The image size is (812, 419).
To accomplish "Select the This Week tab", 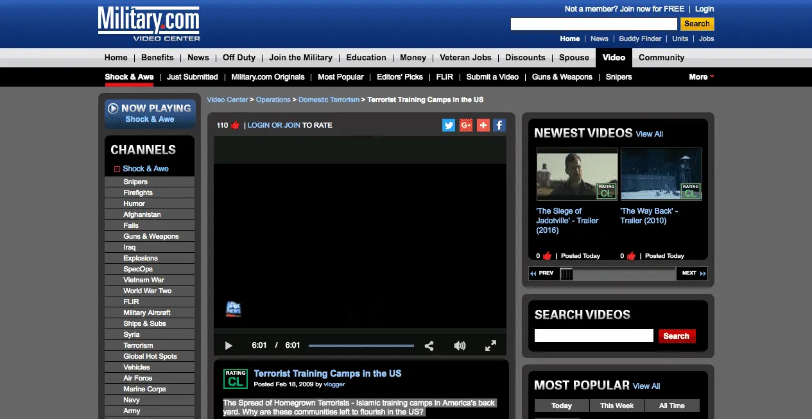I will click(x=616, y=406).
